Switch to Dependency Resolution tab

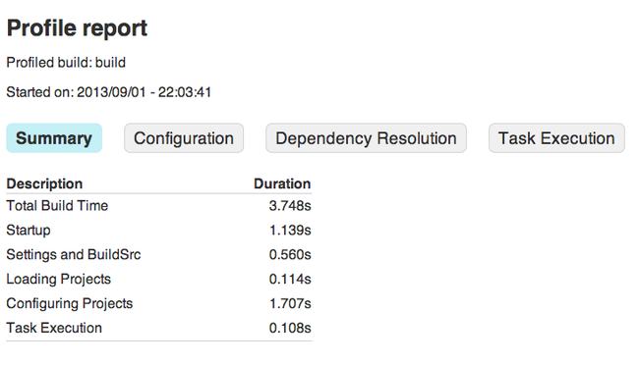point(366,138)
